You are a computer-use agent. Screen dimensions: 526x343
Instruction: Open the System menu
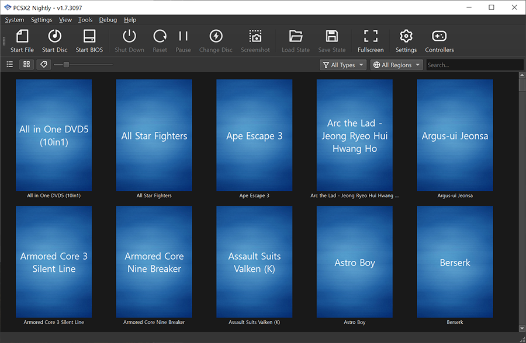click(15, 20)
